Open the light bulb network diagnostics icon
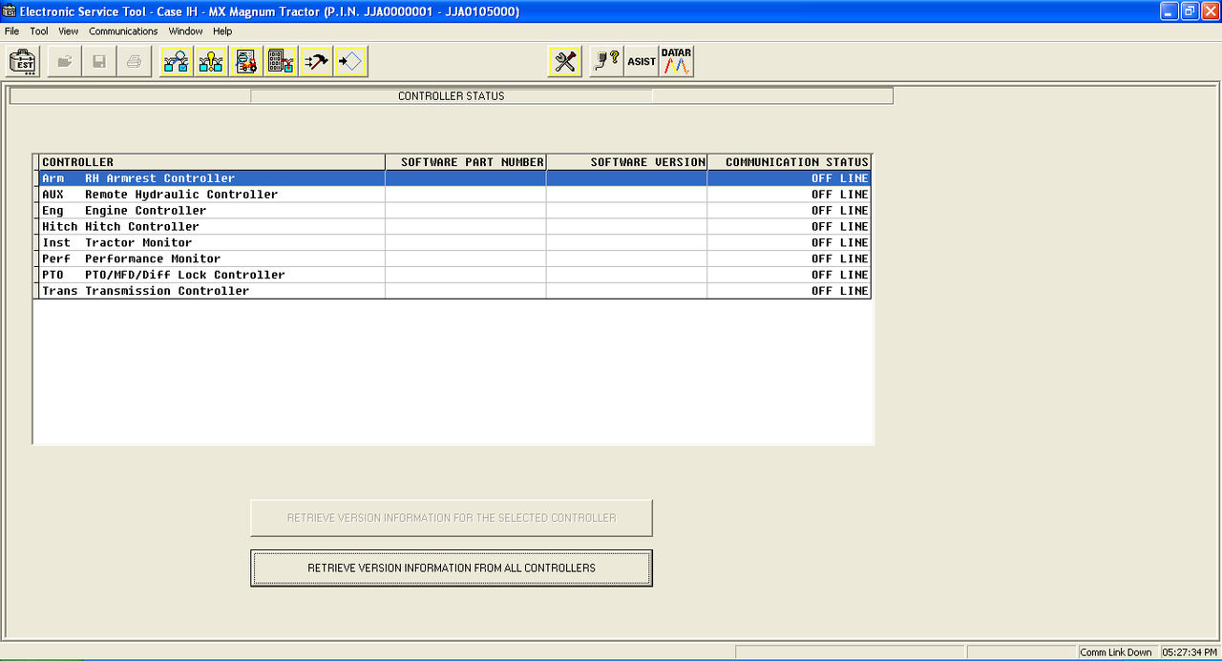This screenshot has width=1222, height=661. [x=211, y=62]
